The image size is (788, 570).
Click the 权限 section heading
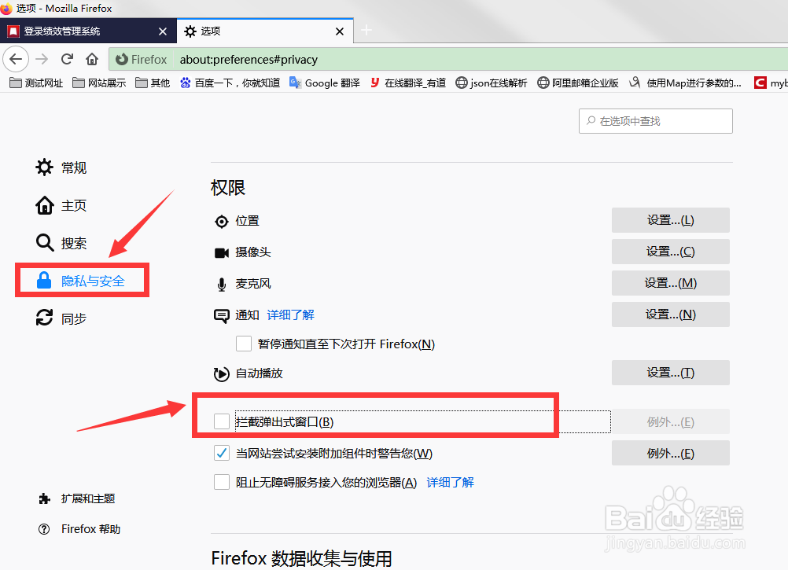pyautogui.click(x=228, y=188)
